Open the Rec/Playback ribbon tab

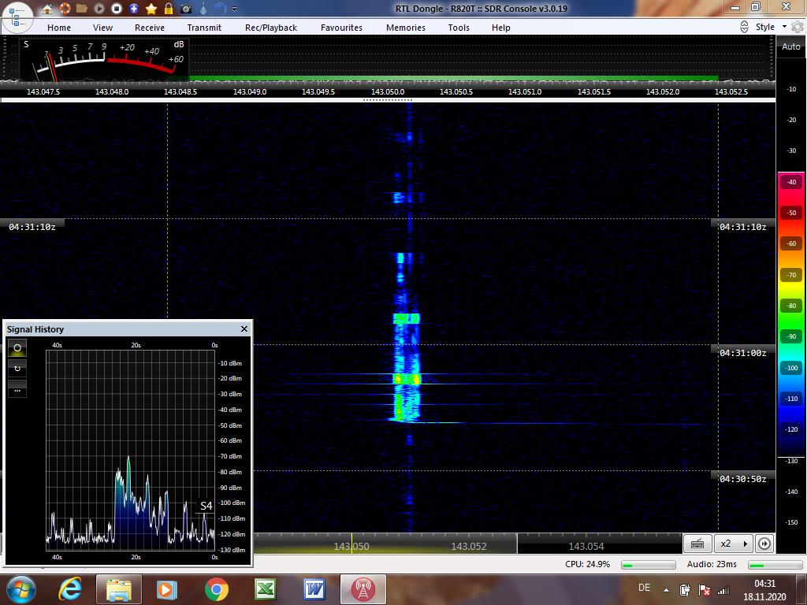point(271,28)
